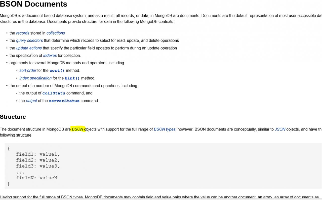Click the hint() method link
Viewport: 322px width, 200px height.
point(72,78)
